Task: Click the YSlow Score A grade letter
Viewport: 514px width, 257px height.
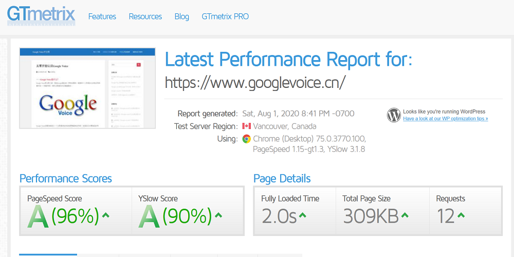Action: (149, 217)
